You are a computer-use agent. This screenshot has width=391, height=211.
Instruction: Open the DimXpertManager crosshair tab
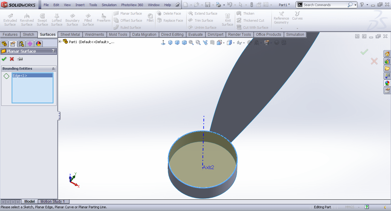click(30, 44)
